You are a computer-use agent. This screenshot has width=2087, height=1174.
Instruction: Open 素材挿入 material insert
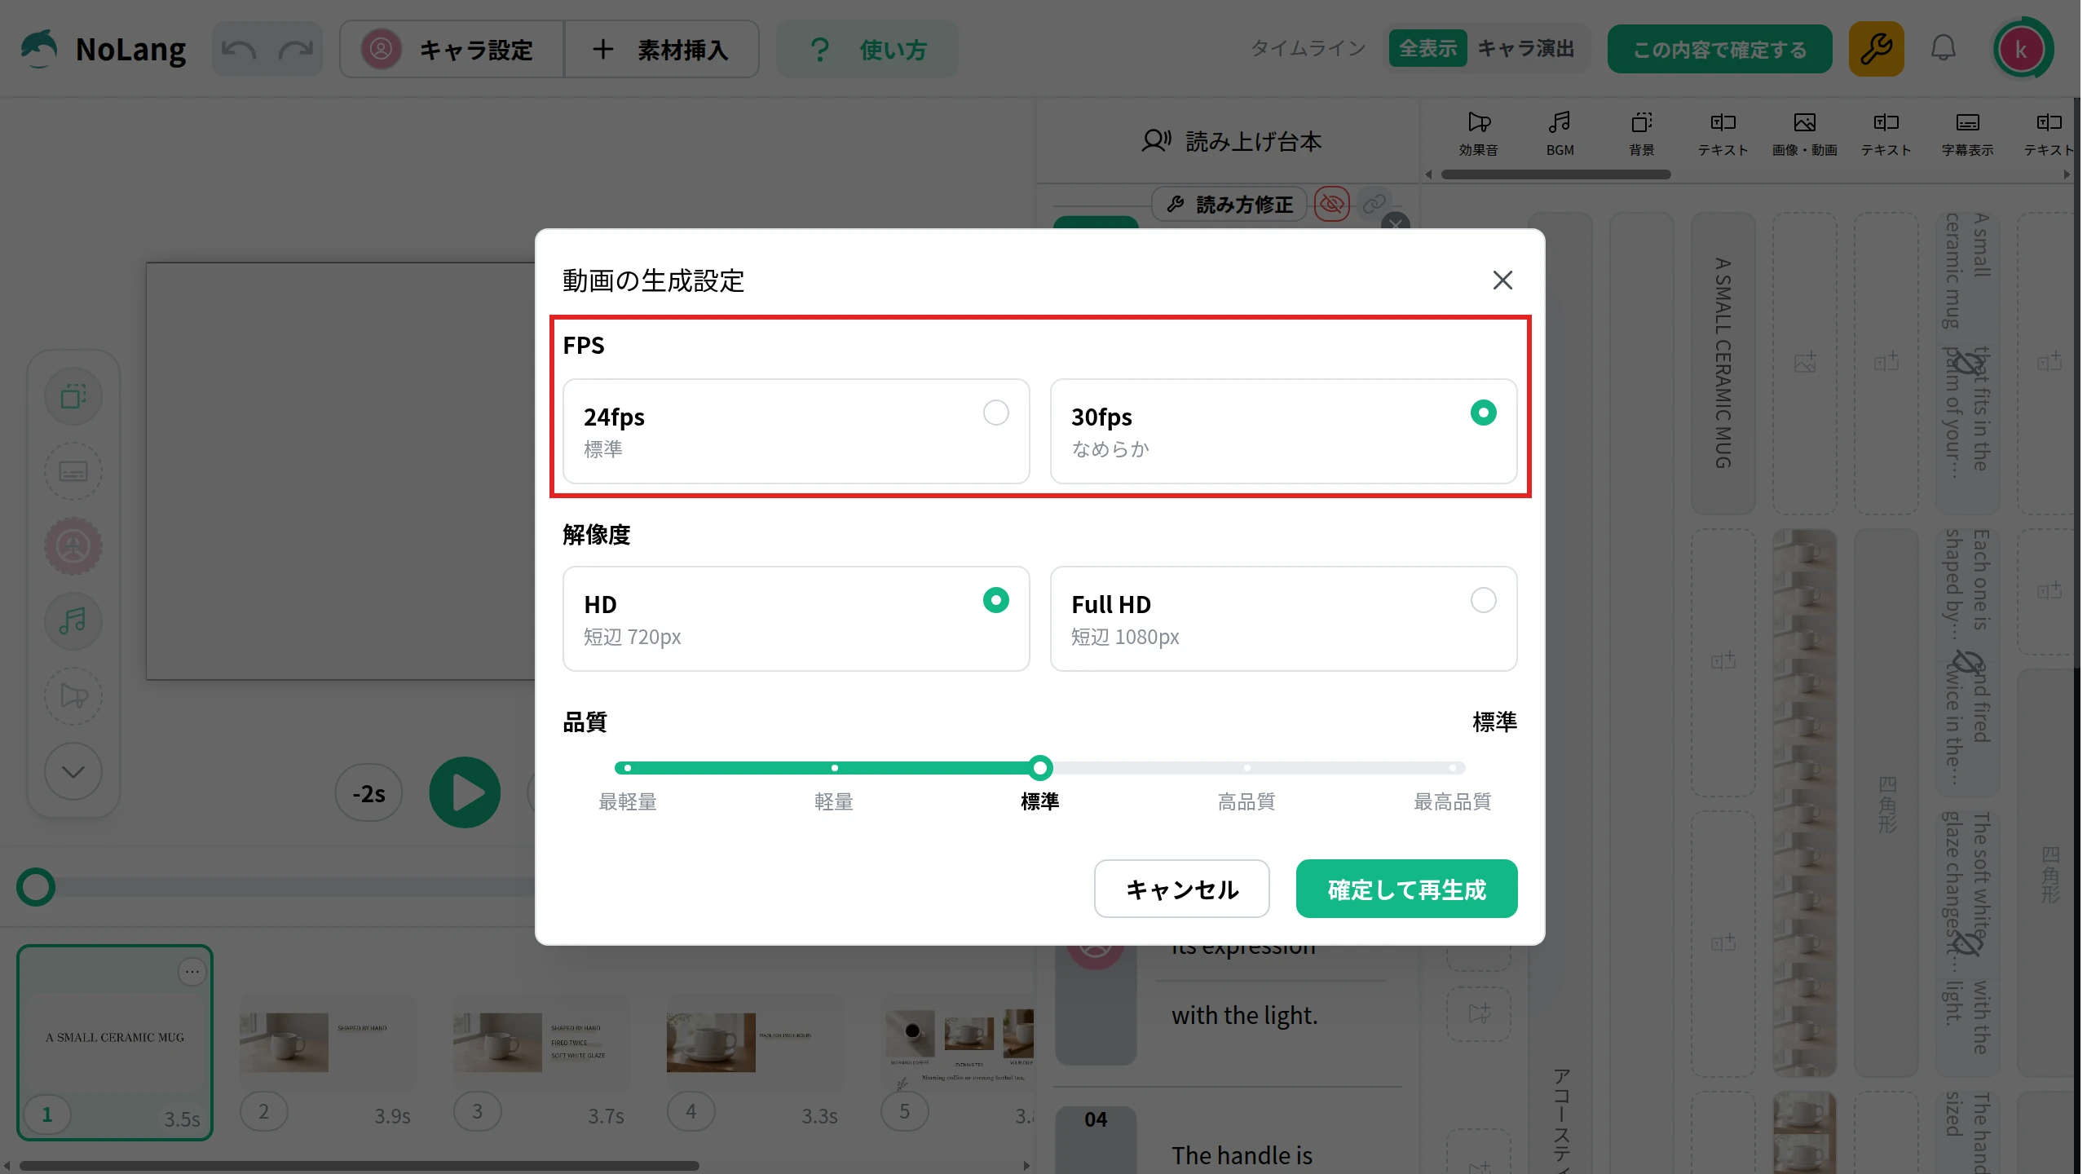661,50
